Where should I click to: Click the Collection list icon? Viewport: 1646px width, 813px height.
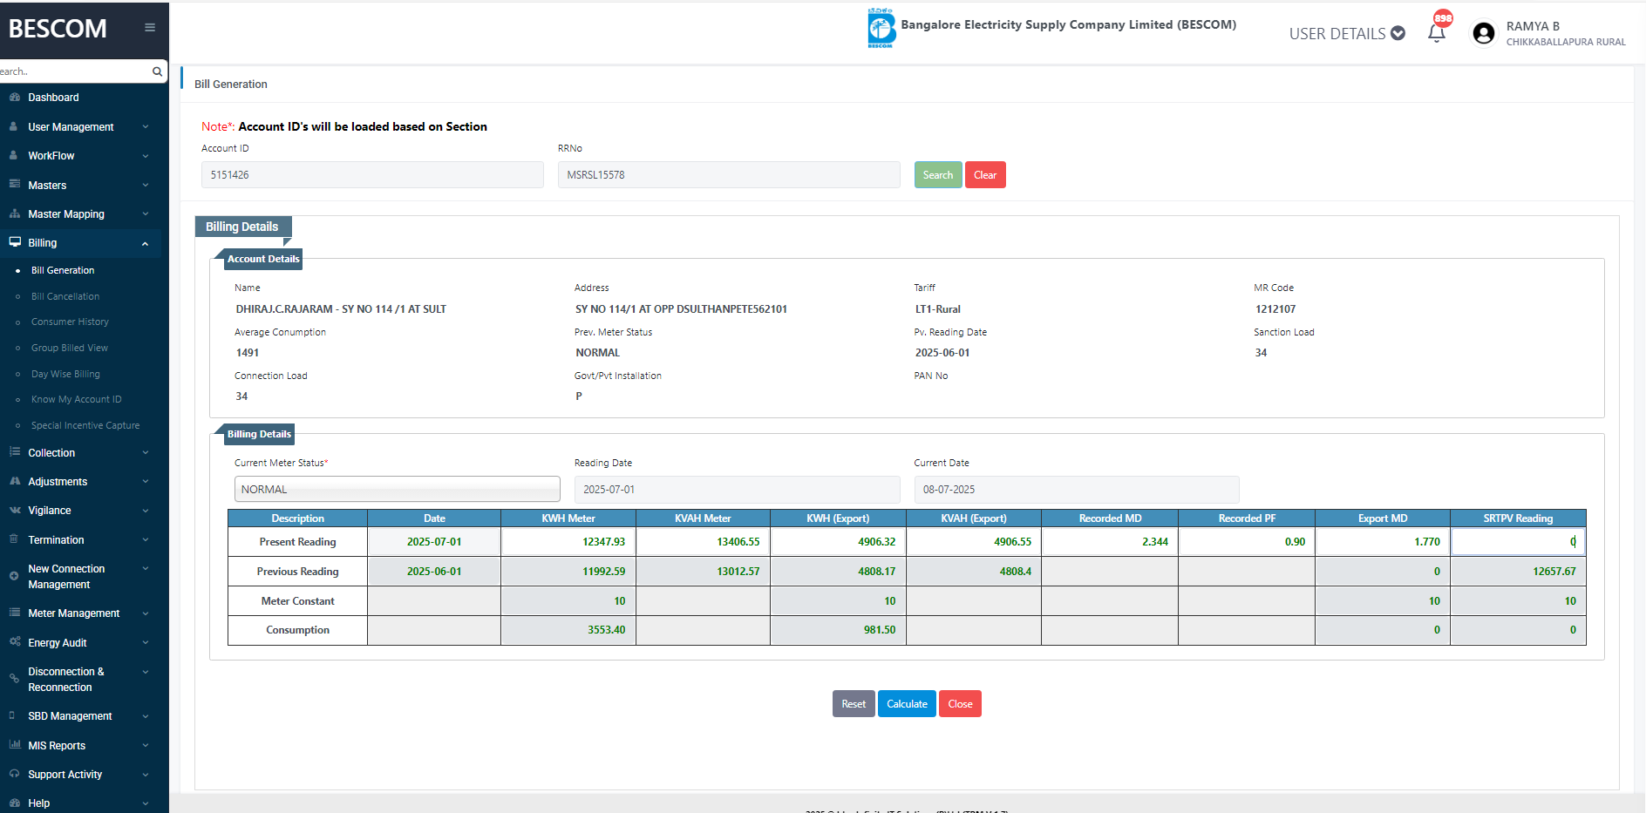pos(15,452)
